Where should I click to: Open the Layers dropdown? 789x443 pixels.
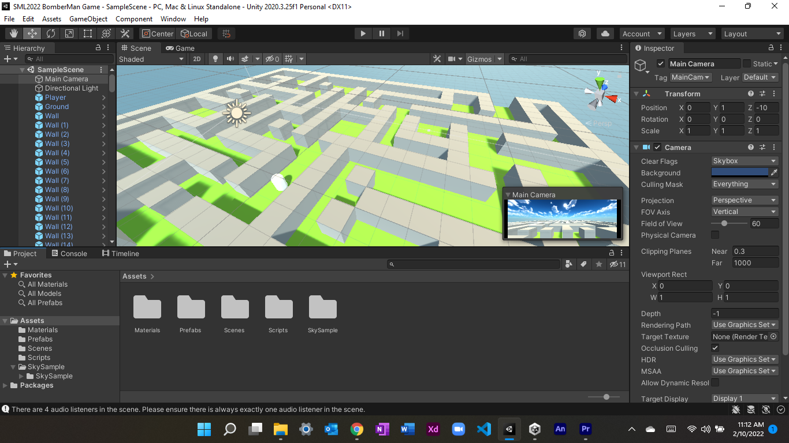point(693,33)
